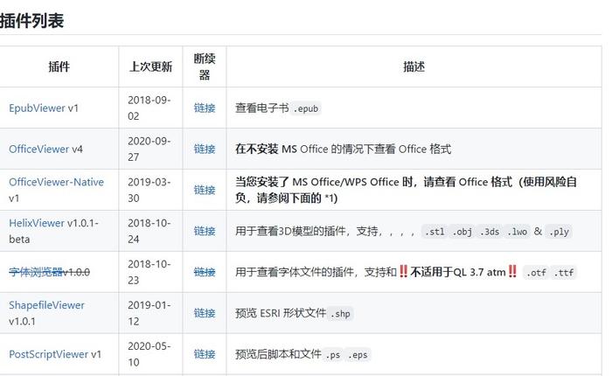Click the .ttf code tag
612x376 pixels.
click(564, 273)
